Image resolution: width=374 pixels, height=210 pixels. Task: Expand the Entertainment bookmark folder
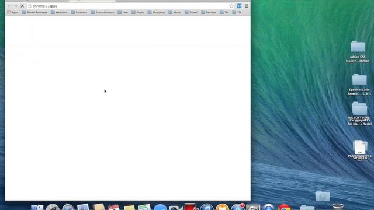click(102, 12)
